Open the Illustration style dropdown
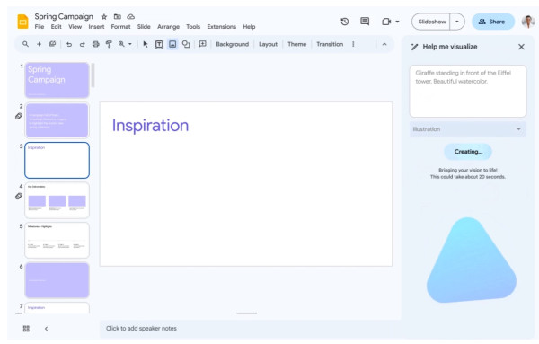Image resolution: width=539 pixels, height=344 pixels. pos(467,128)
